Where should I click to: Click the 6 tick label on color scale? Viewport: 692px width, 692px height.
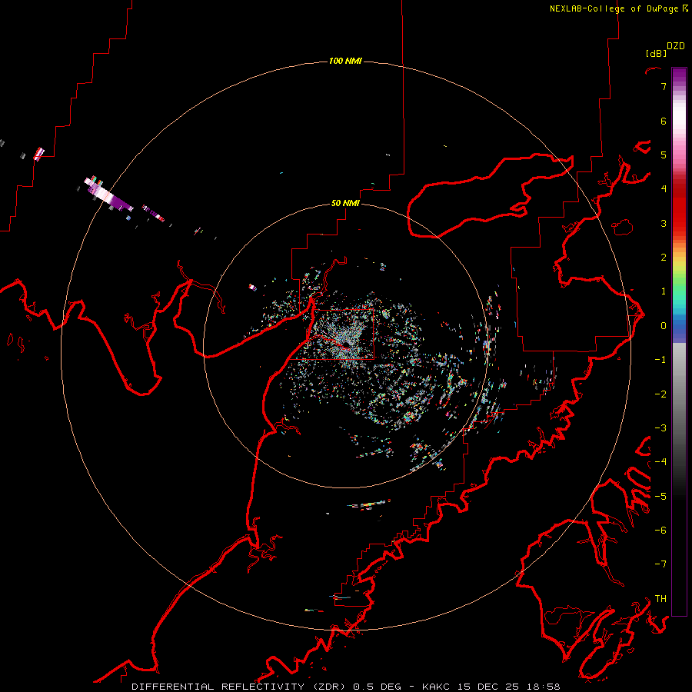point(664,121)
